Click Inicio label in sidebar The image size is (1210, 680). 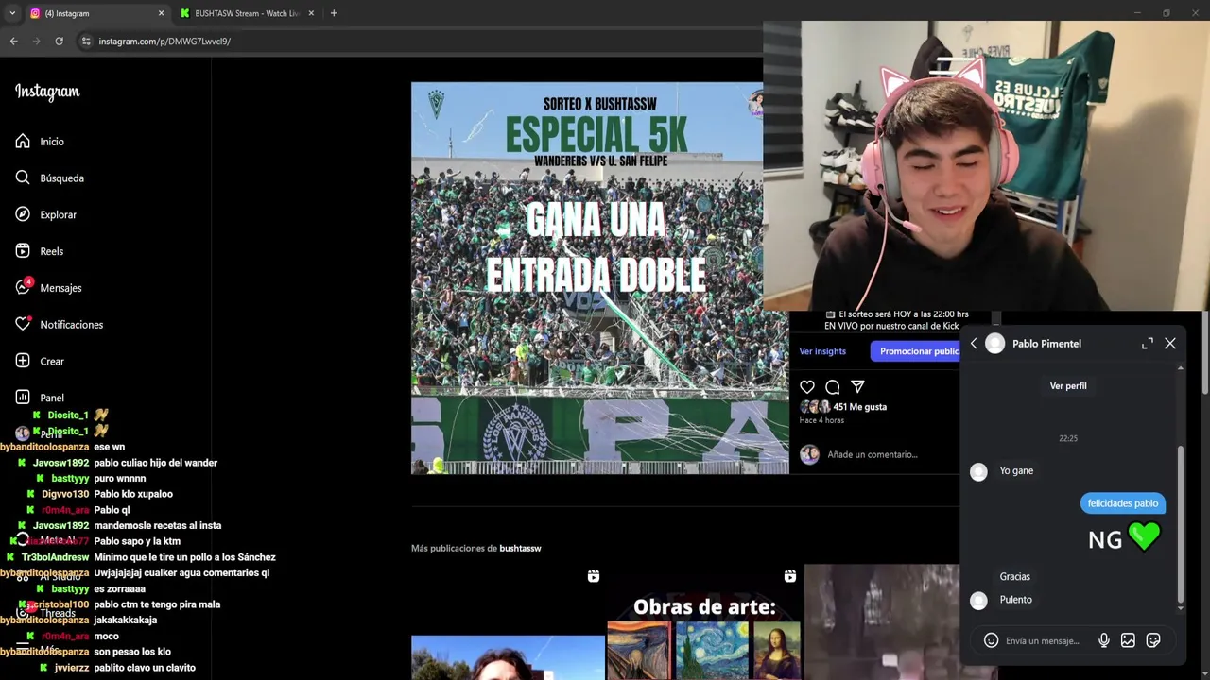(52, 142)
